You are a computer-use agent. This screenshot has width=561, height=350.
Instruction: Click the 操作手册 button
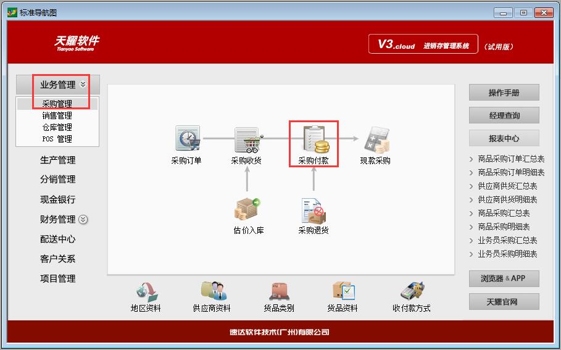coord(504,93)
